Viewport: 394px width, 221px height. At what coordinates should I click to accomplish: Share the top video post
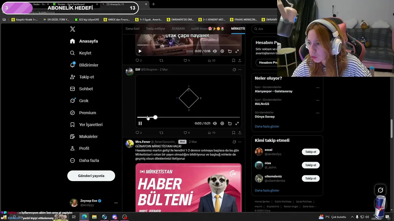240,60
